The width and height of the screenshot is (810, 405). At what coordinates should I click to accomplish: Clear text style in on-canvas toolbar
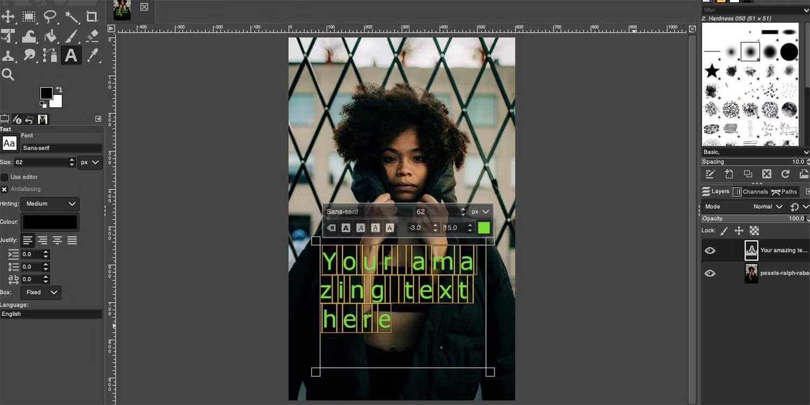click(332, 228)
